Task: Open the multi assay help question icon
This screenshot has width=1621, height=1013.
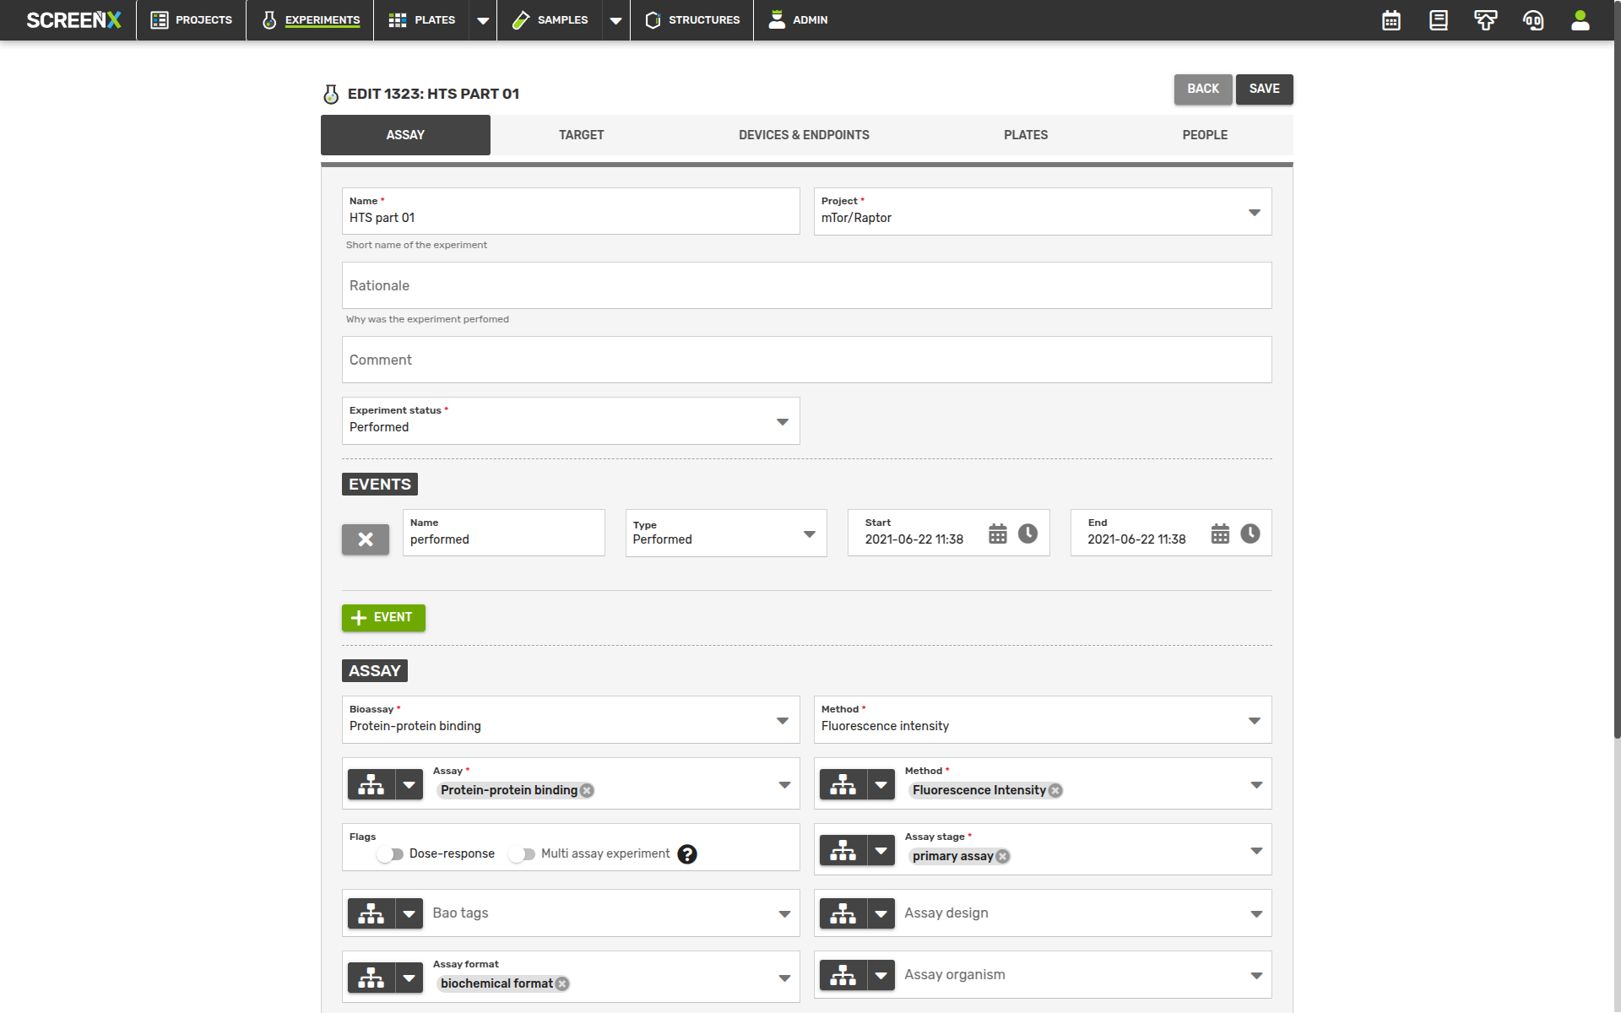Action: (x=687, y=854)
